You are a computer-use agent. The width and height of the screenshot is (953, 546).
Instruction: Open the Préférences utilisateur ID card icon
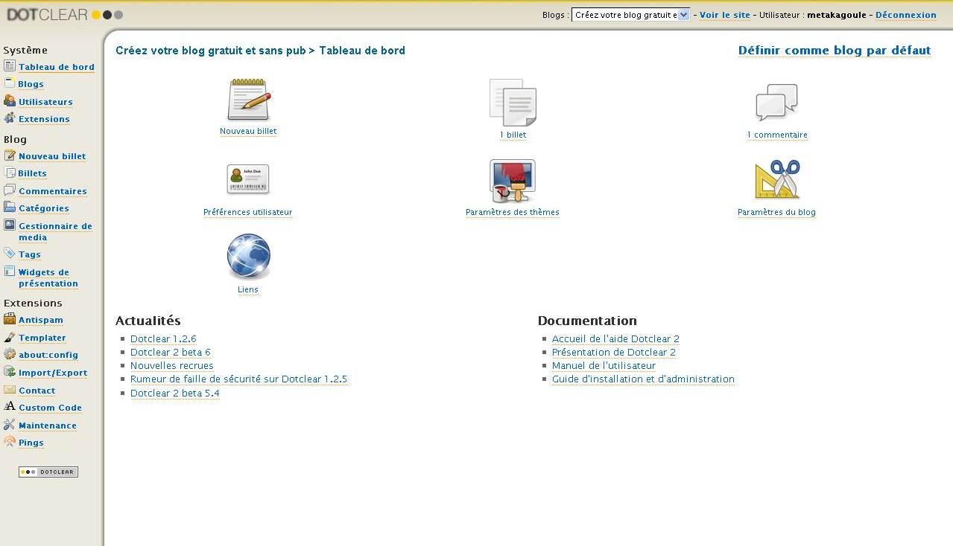[x=248, y=179]
